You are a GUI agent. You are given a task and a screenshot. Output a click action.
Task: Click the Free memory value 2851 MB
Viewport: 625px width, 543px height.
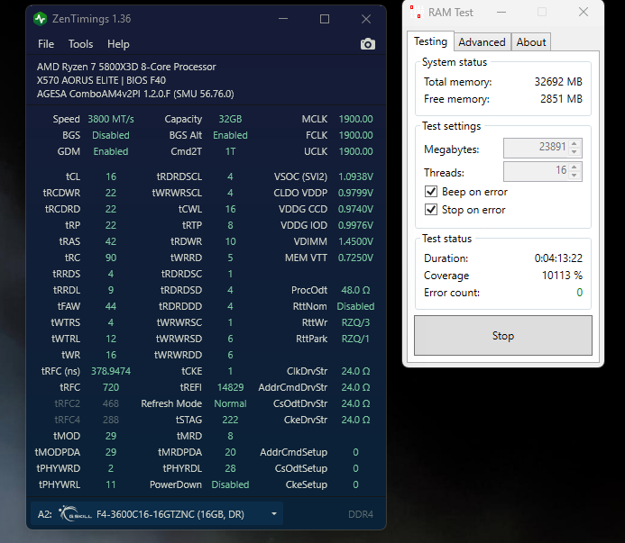tap(561, 99)
